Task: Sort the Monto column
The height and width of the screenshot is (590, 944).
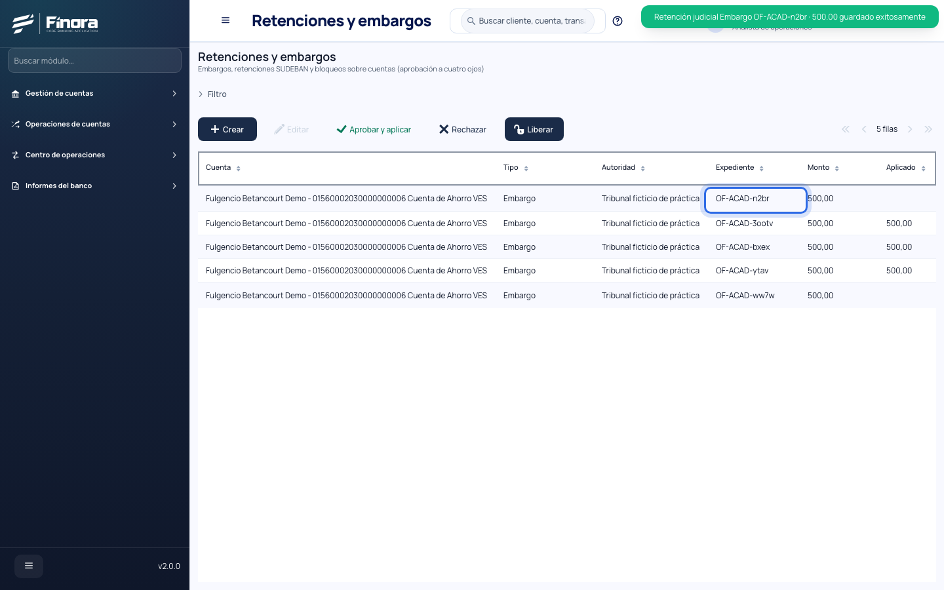Action: pos(837,168)
